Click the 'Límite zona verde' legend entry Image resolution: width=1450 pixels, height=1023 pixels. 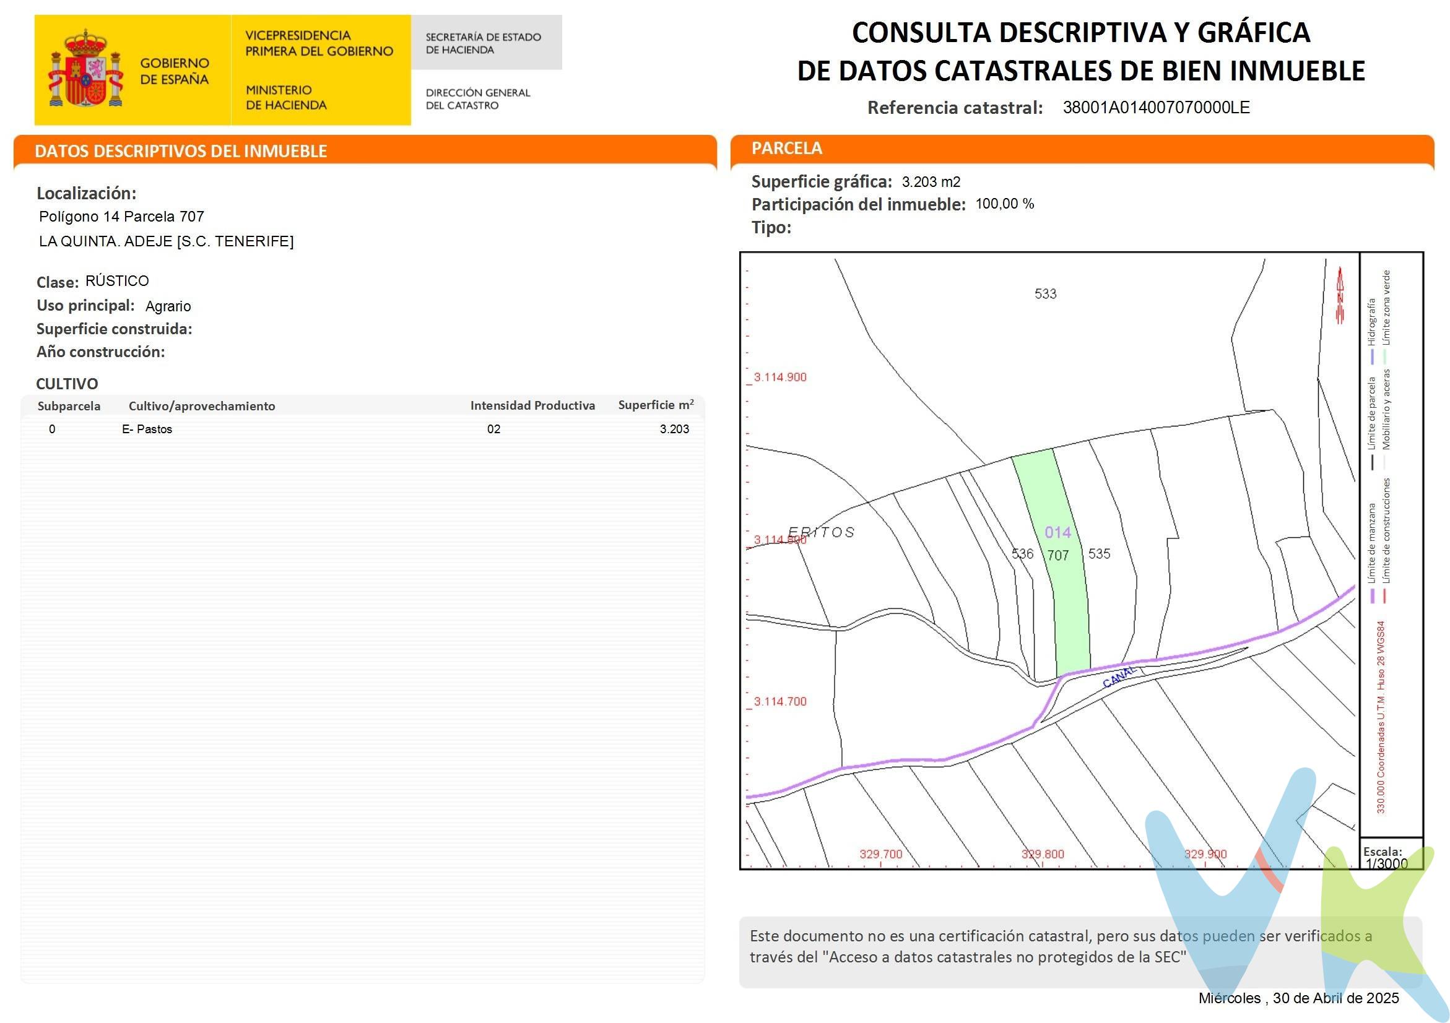[x=1386, y=308]
